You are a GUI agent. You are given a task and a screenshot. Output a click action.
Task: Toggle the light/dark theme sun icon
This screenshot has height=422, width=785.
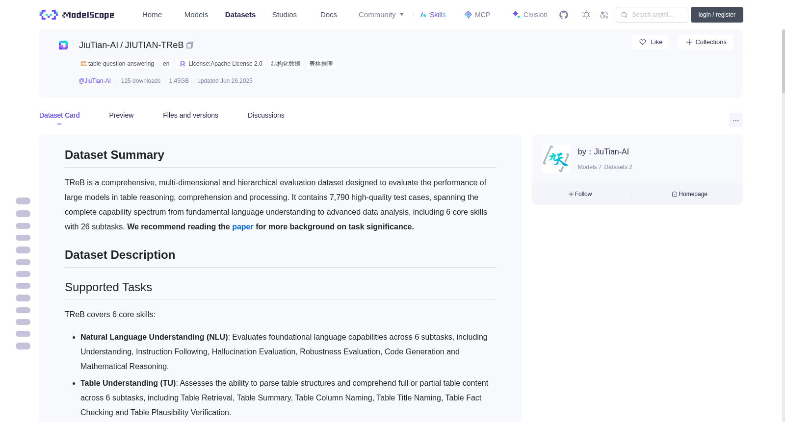tap(586, 15)
